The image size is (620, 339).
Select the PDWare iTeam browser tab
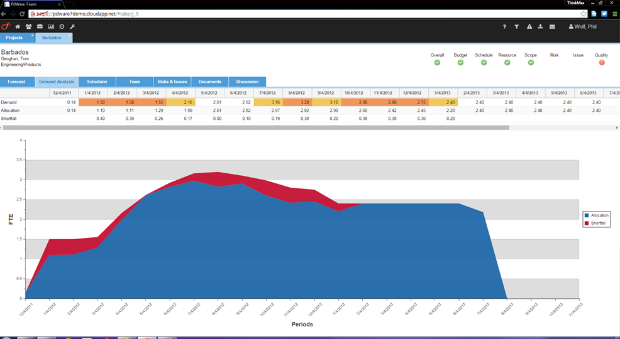(31, 4)
